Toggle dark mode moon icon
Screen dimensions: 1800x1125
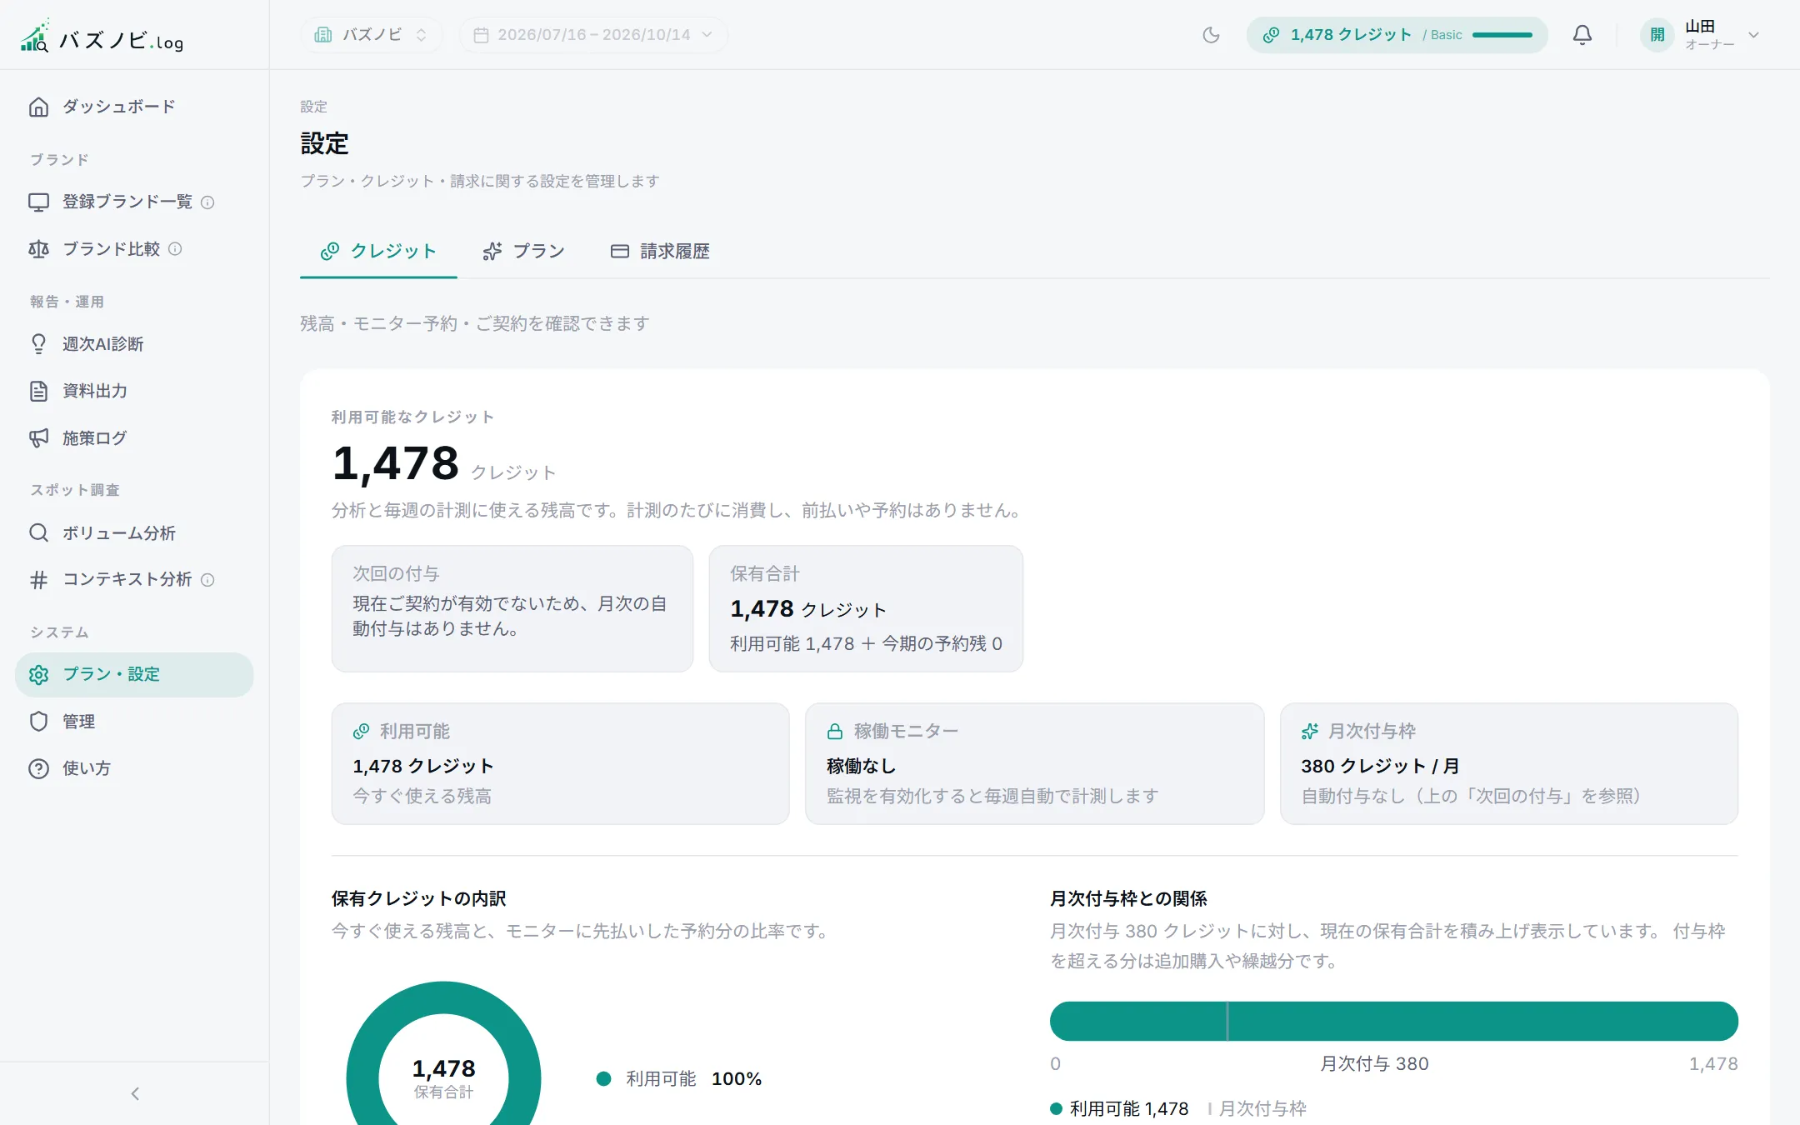click(1211, 35)
